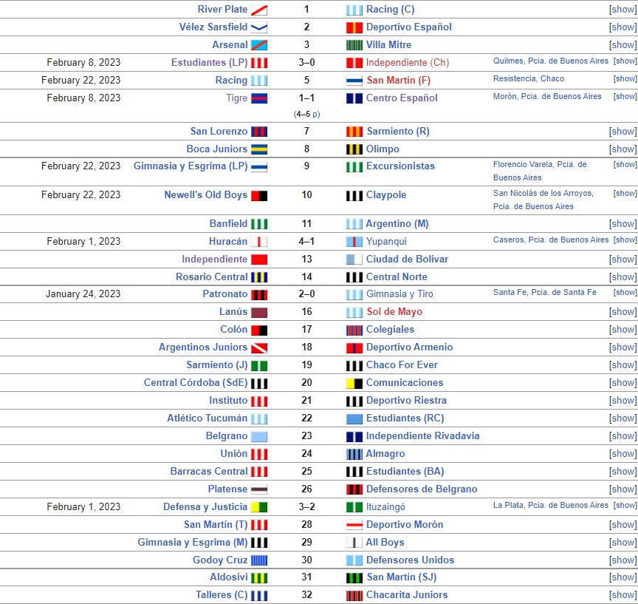
Task: Click the Ciudad de Bolívar kit icon
Action: 354,259
